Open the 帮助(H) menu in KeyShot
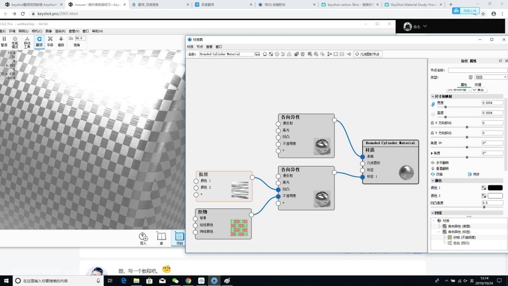 (x=97, y=31)
